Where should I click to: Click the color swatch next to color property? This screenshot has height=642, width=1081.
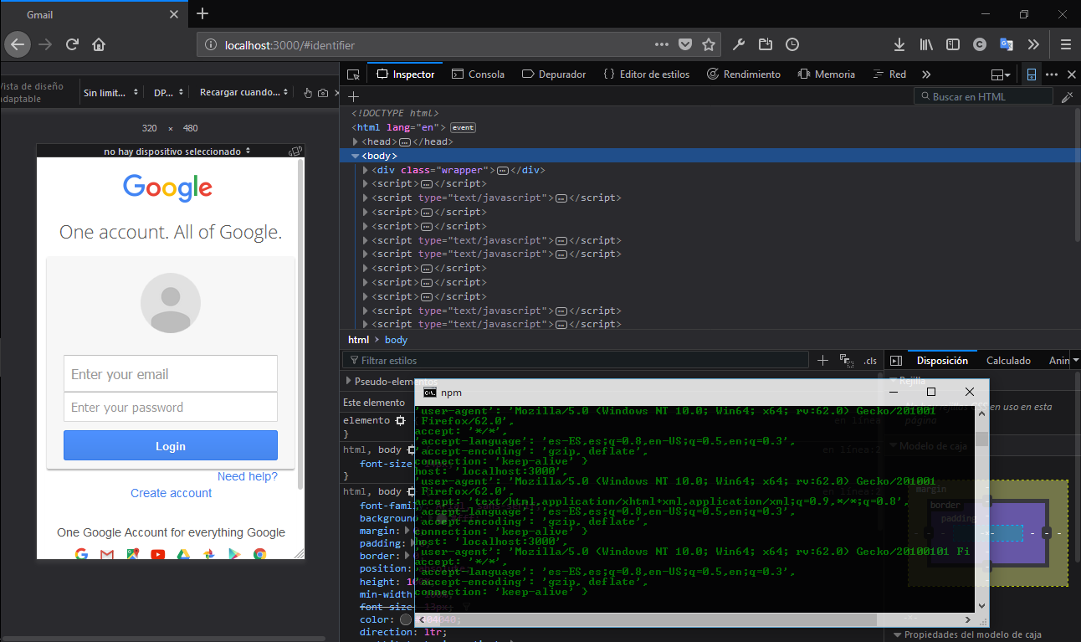point(406,619)
